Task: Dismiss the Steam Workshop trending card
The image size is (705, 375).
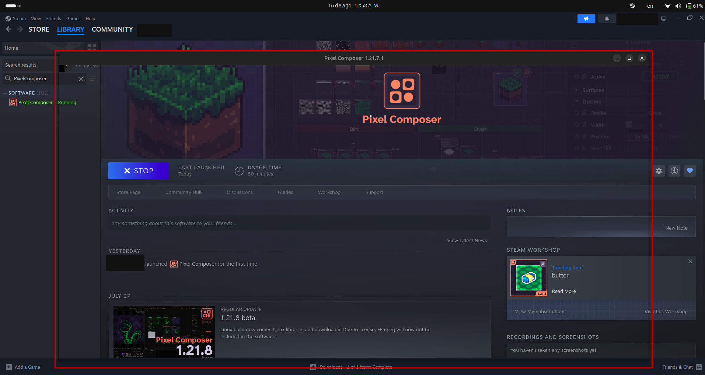Action: (x=690, y=261)
